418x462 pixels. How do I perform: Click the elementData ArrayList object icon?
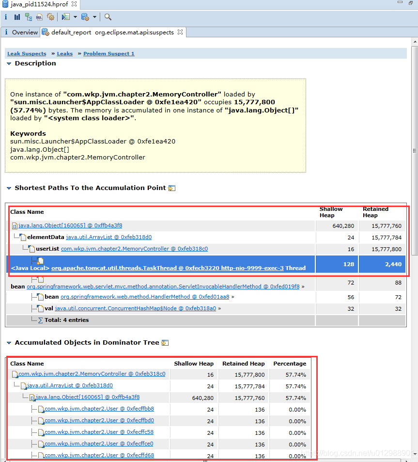coord(23,237)
